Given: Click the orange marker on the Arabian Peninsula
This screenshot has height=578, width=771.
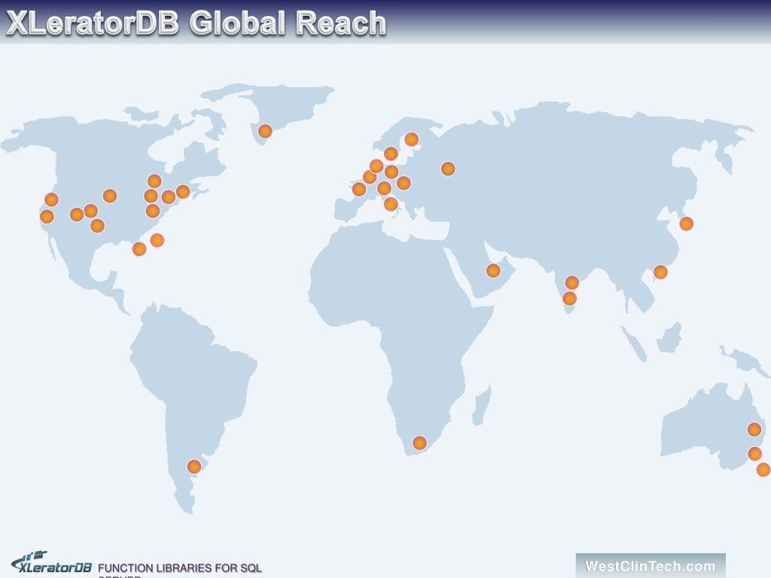Looking at the screenshot, I should pos(493,270).
